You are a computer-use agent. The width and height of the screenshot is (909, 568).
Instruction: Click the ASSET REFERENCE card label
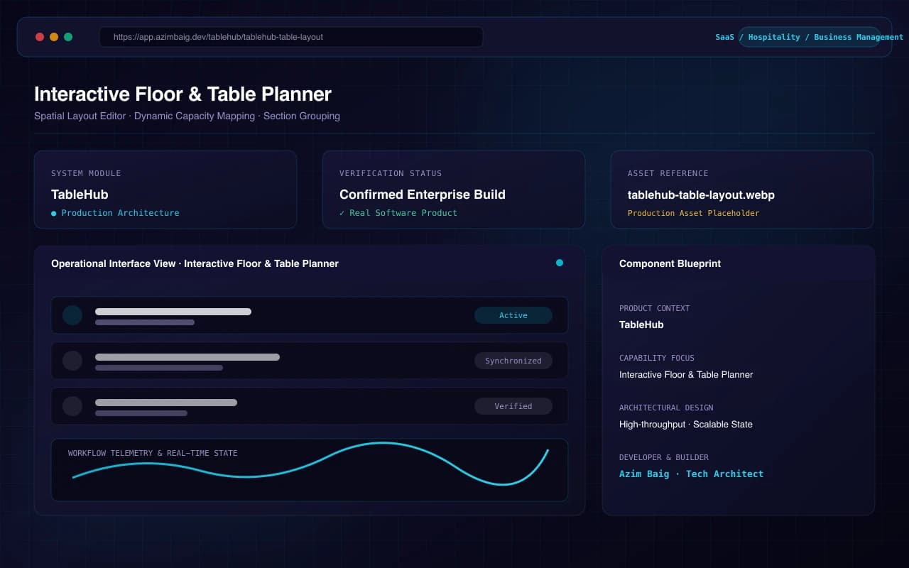coord(668,173)
